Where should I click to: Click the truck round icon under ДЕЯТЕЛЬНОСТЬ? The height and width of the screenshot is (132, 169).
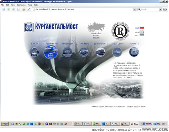pos(100,52)
